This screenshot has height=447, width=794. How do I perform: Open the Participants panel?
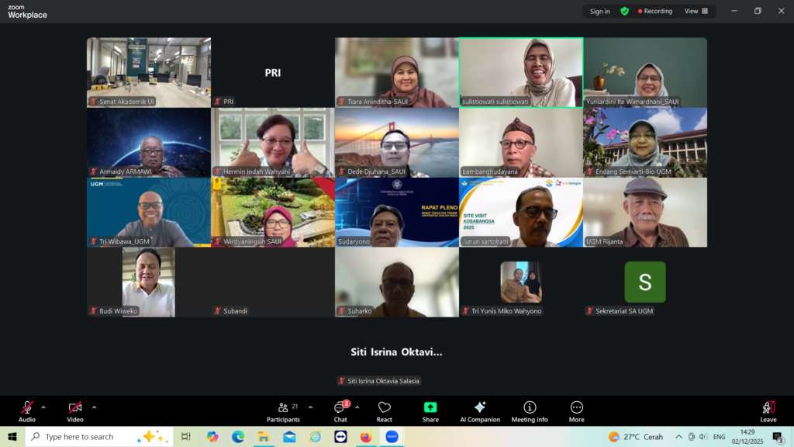point(283,411)
